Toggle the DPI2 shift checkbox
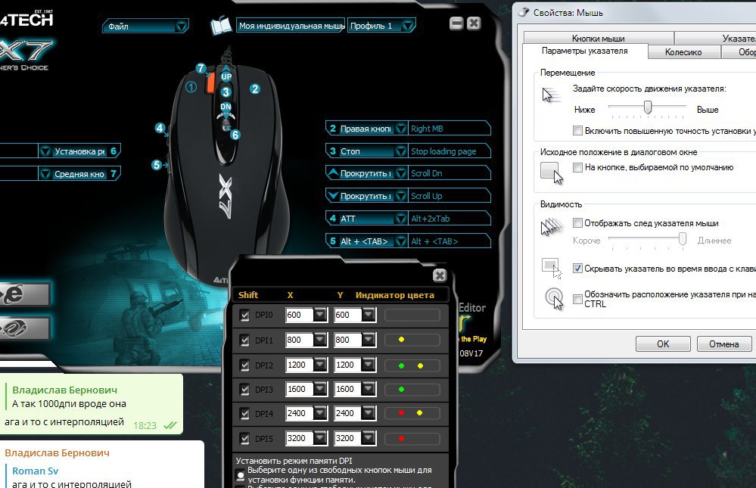This screenshot has width=756, height=488. (244, 365)
